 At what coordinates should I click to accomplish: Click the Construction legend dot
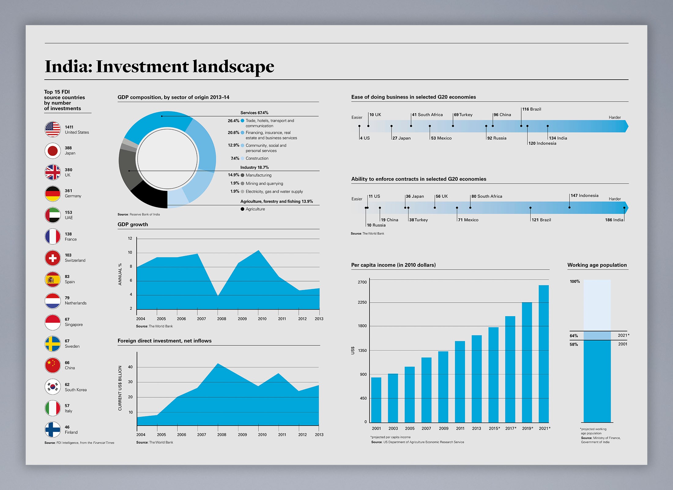242,158
